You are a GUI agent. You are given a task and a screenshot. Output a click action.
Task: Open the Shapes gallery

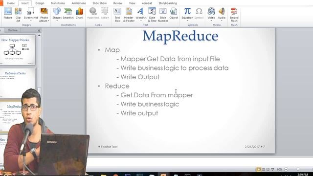[57, 14]
